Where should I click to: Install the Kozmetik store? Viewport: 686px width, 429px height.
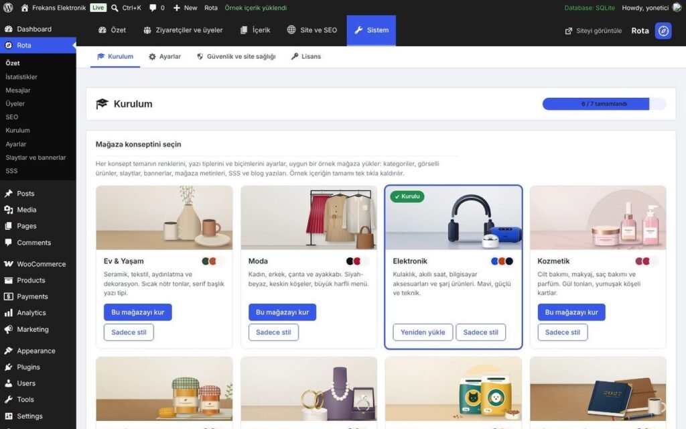(571, 312)
